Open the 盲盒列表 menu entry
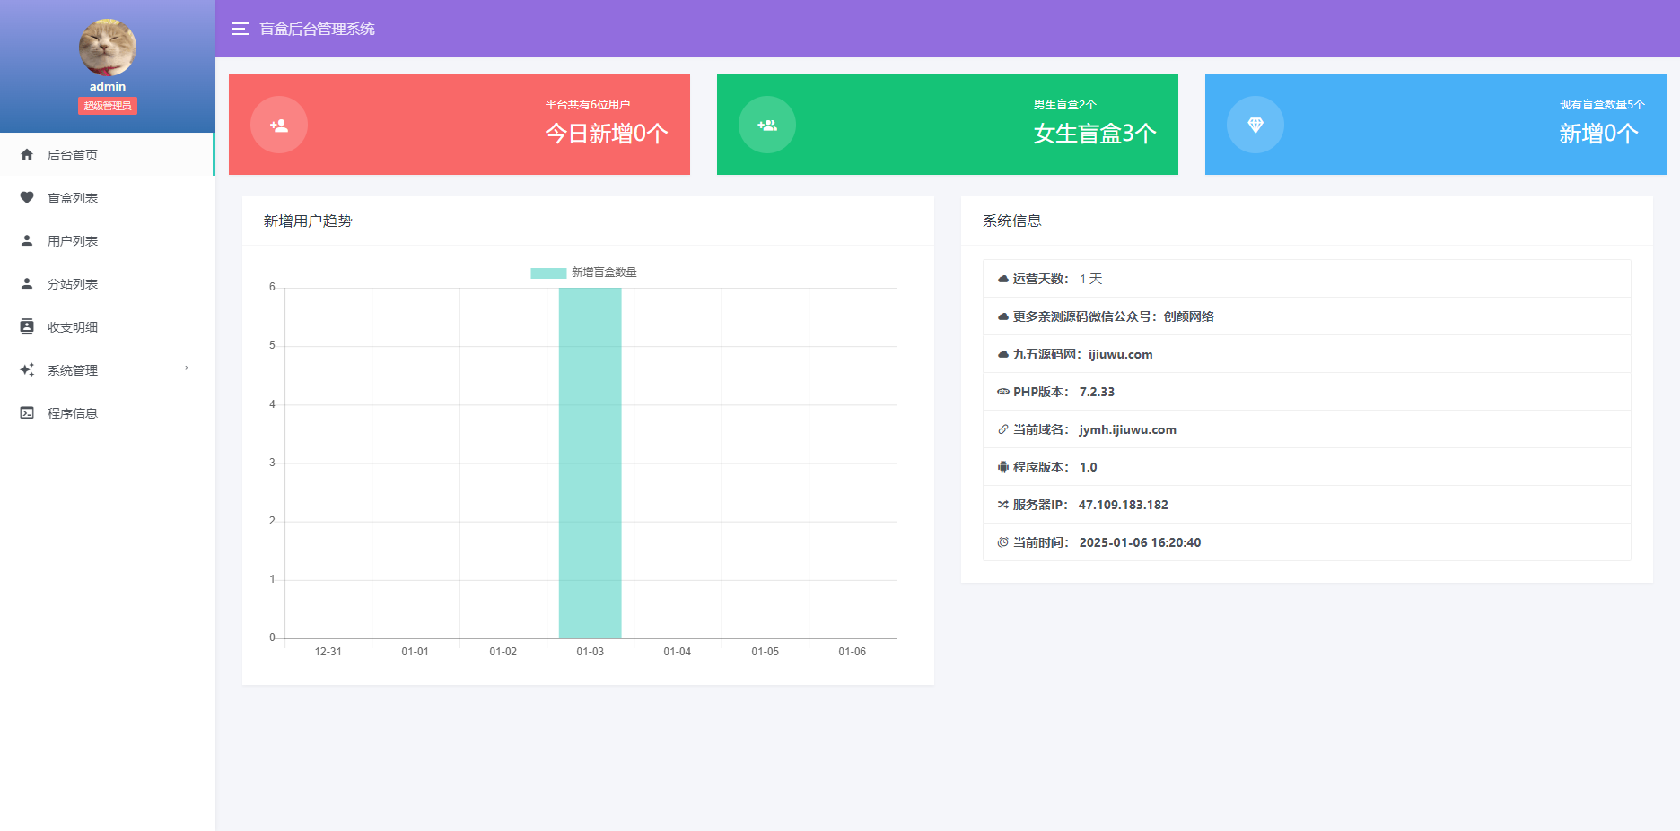Viewport: 1680px width, 831px height. coord(73,197)
